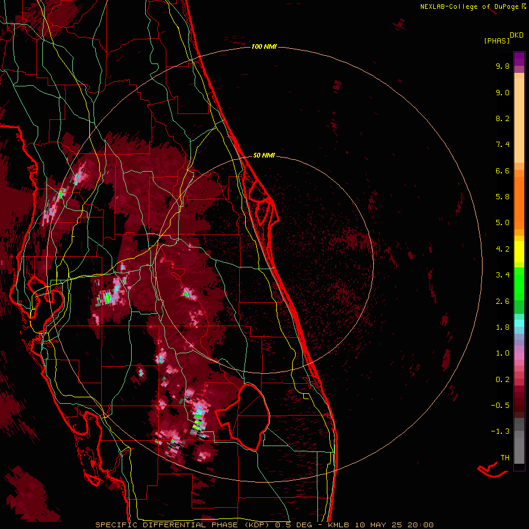
Task: Click the yellow segment of the color bar
Action: coord(519,252)
